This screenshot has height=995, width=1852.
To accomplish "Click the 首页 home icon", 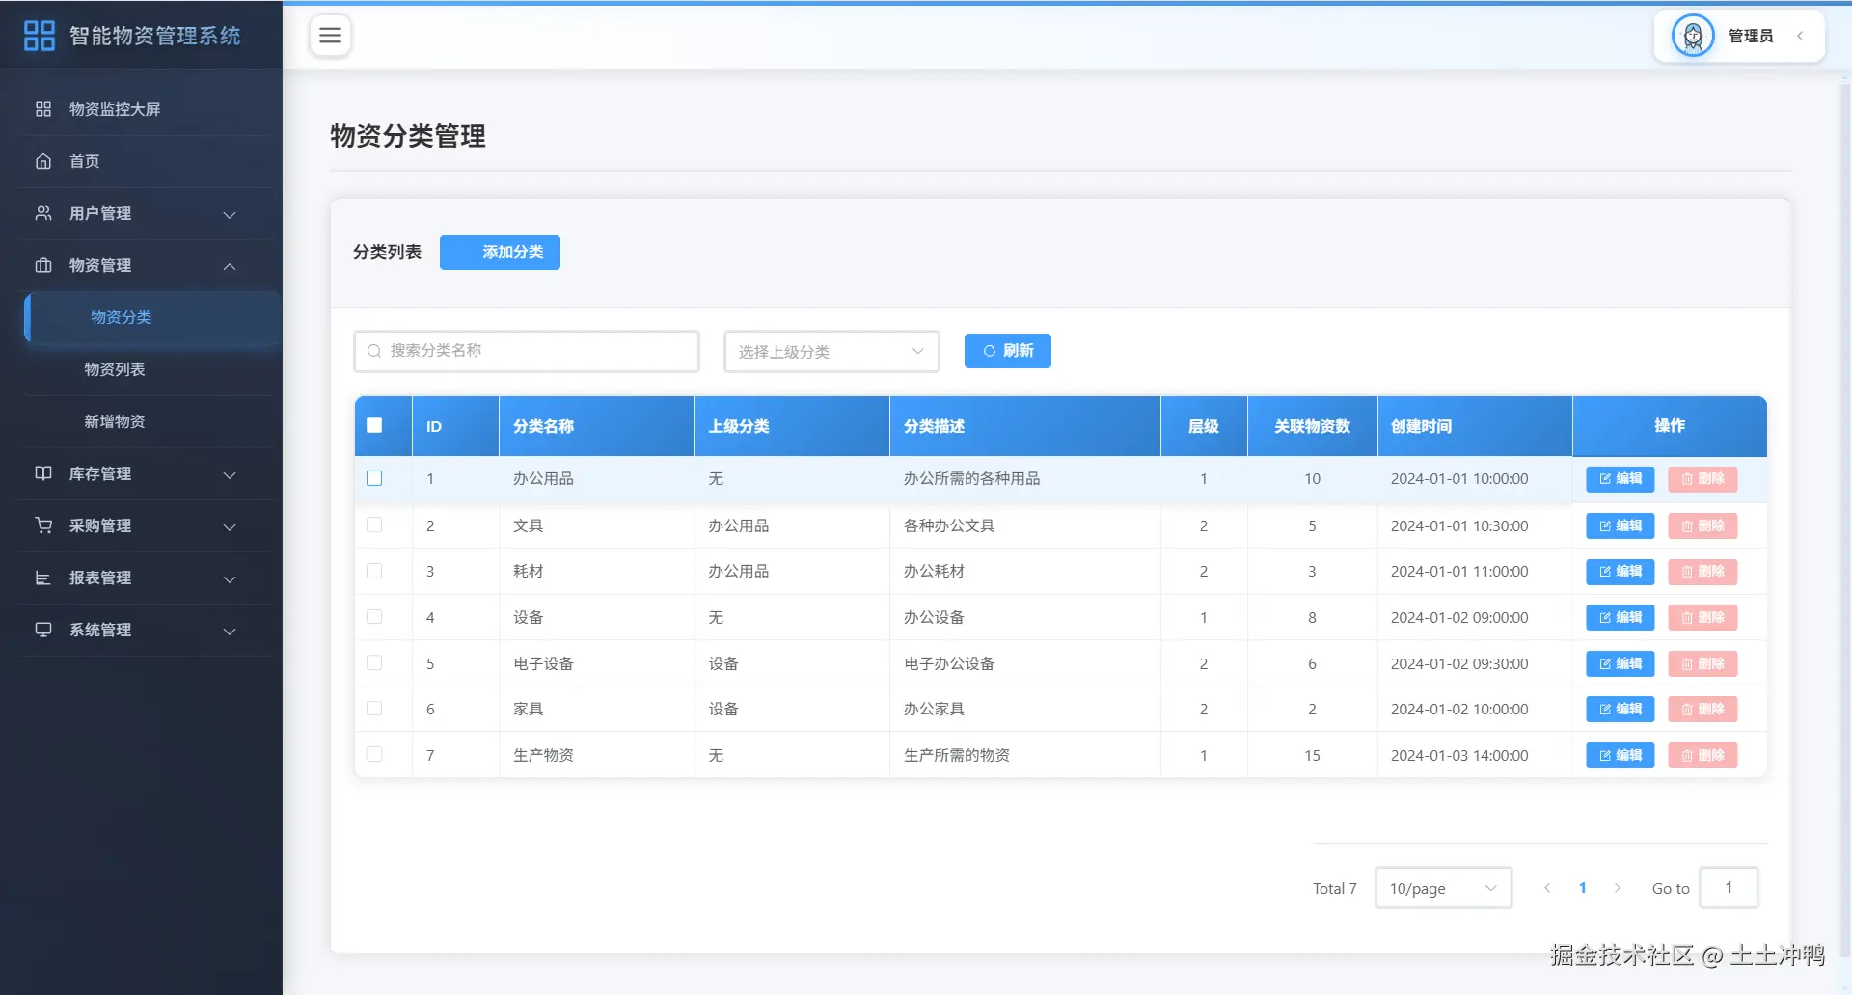I will point(43,161).
